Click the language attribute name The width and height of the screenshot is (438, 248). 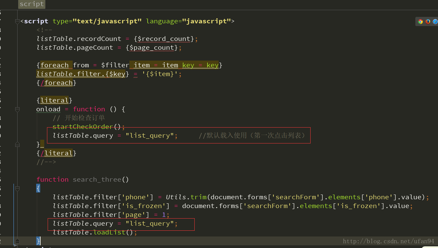point(162,21)
